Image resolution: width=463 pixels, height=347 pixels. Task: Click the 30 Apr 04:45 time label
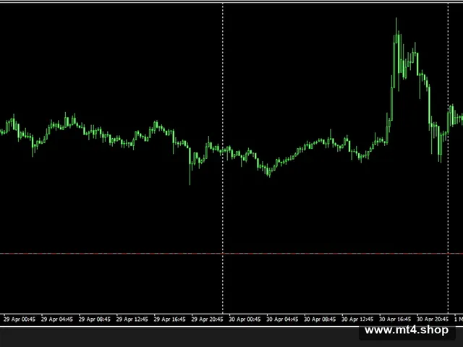[282, 320]
